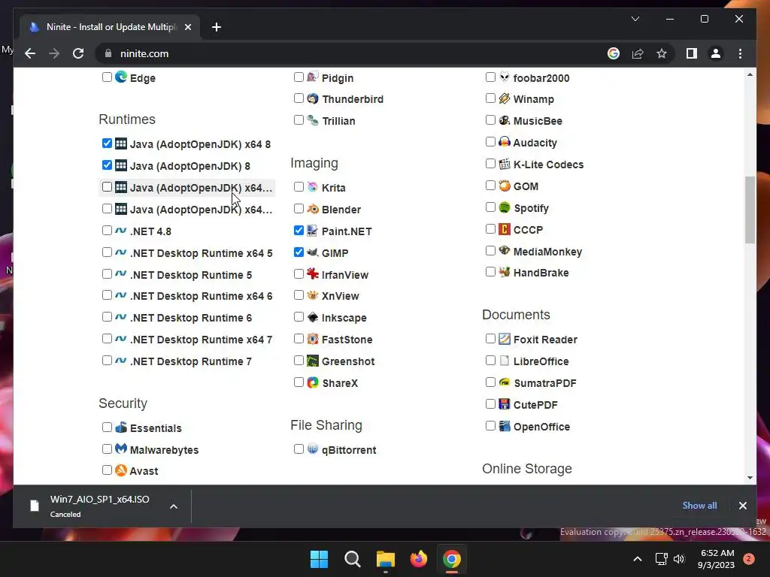
Task: Check .NET Desktop Runtime 6 checkbox
Action: [107, 317]
